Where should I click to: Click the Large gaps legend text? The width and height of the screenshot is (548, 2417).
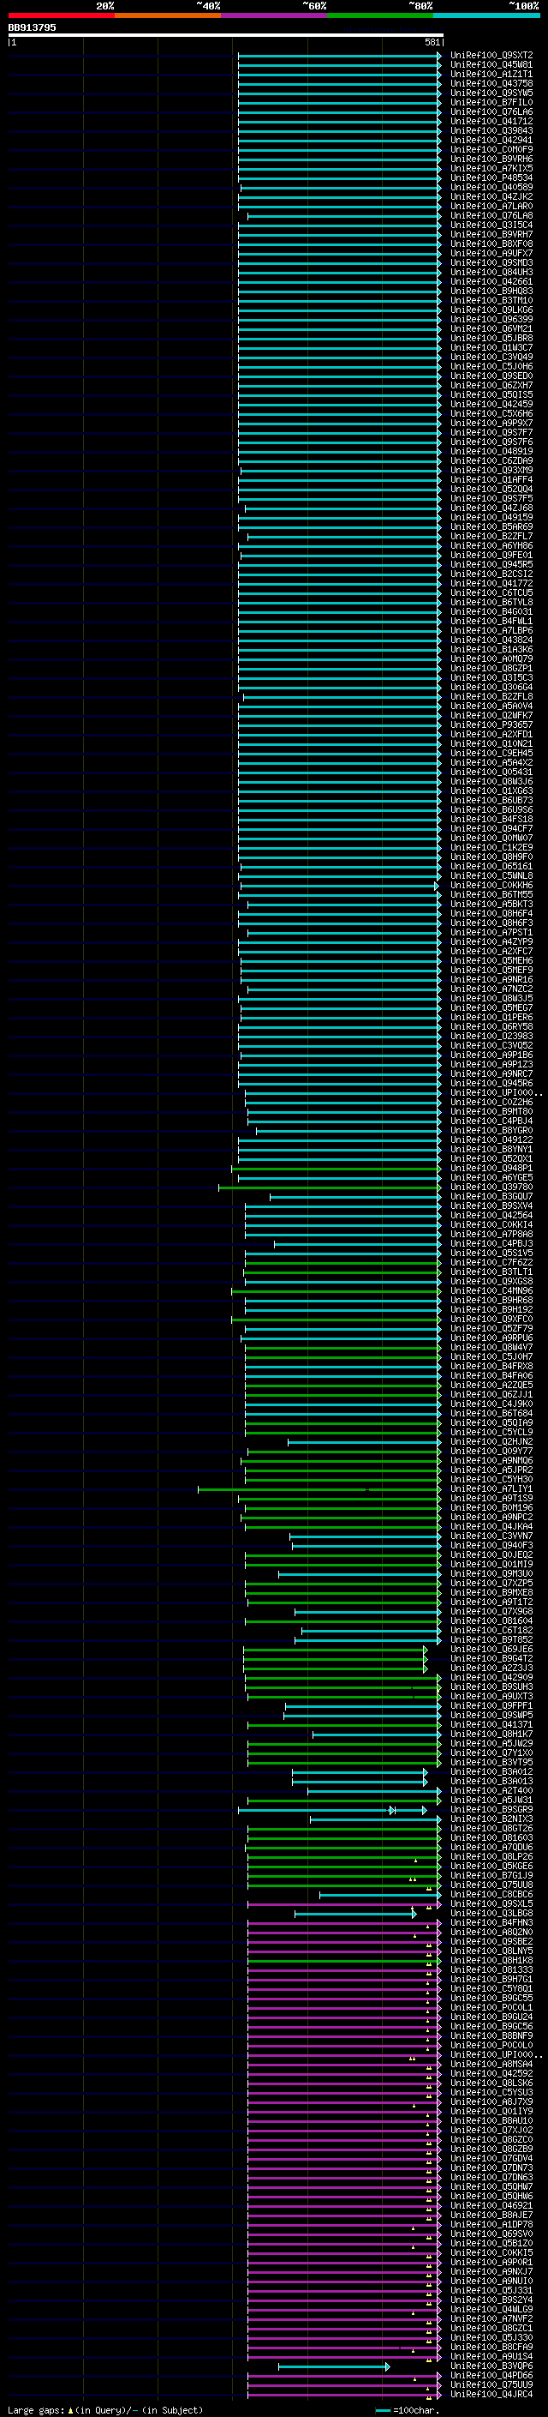(x=105, y=2409)
